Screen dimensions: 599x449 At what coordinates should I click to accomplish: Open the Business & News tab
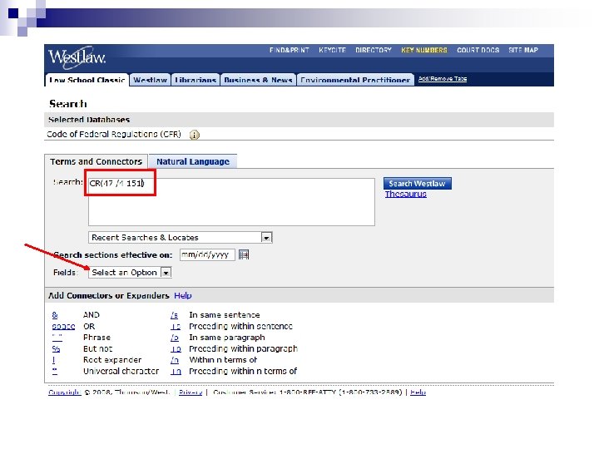(258, 80)
